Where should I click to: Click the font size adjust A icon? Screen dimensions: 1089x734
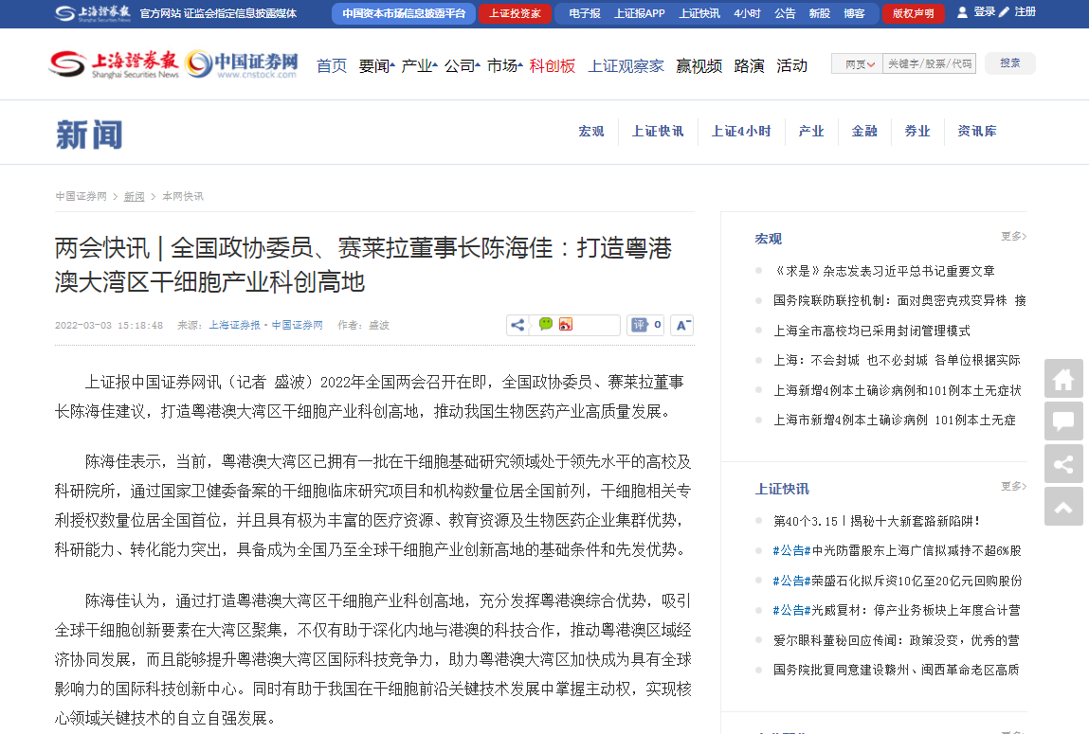(x=681, y=325)
